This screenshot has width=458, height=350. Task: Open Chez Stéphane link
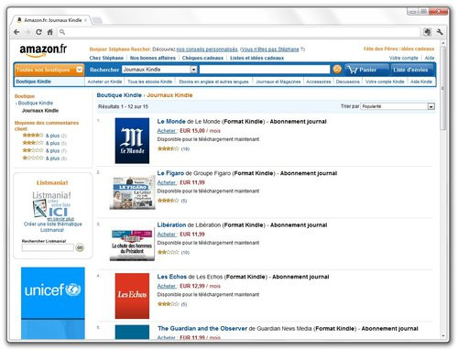click(106, 58)
